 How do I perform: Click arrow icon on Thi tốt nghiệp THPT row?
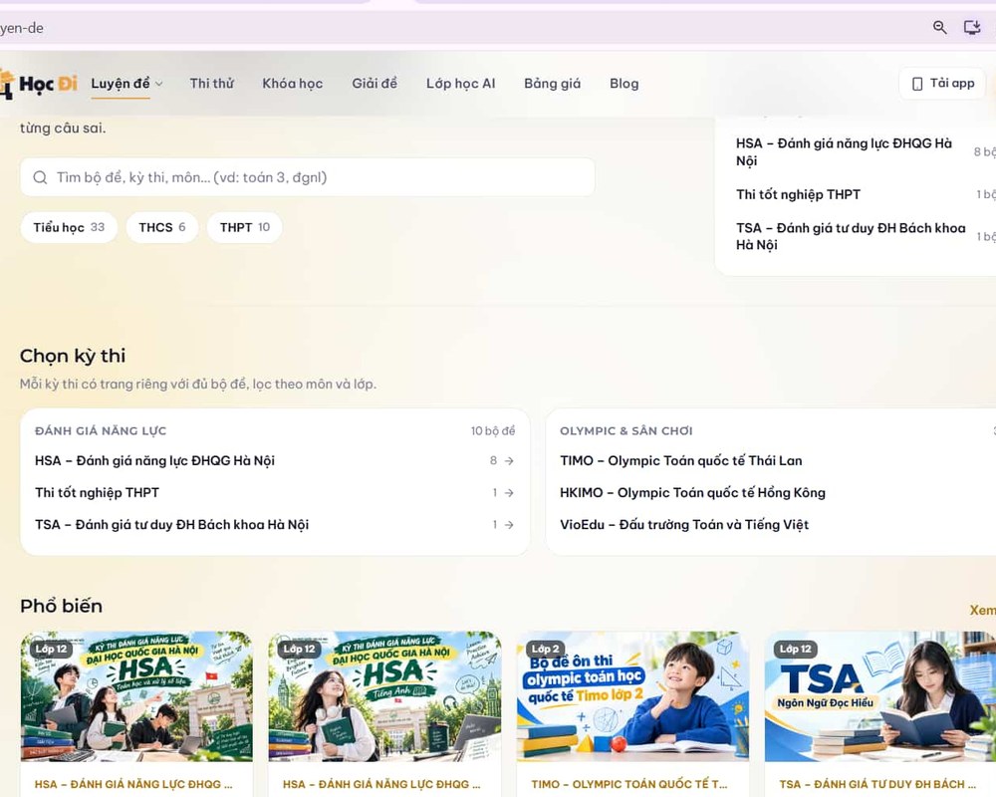pyautogui.click(x=509, y=492)
